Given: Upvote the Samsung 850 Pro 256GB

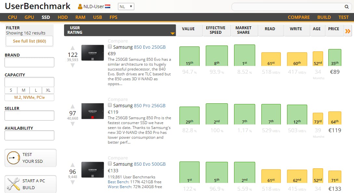Looking at the screenshot, I should click(x=72, y=106).
